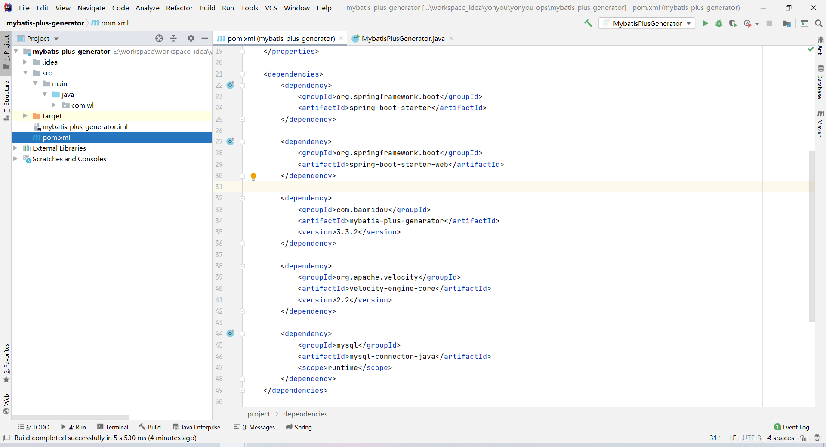
Task: Open the Build tool window
Action: [150, 427]
